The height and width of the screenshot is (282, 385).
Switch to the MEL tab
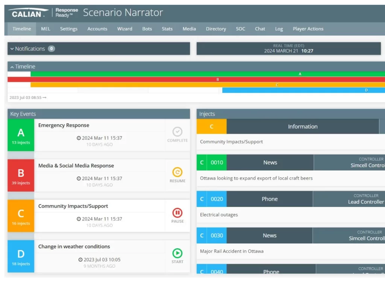45,29
